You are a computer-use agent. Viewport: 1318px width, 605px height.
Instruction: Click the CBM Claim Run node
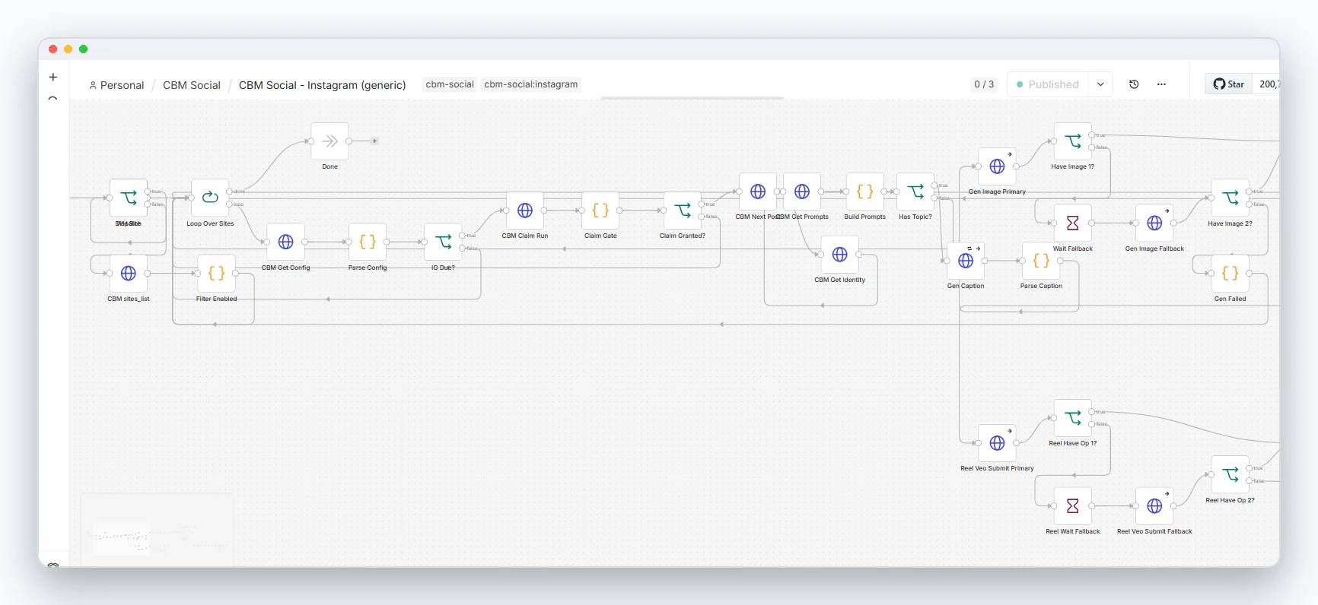pyautogui.click(x=525, y=211)
